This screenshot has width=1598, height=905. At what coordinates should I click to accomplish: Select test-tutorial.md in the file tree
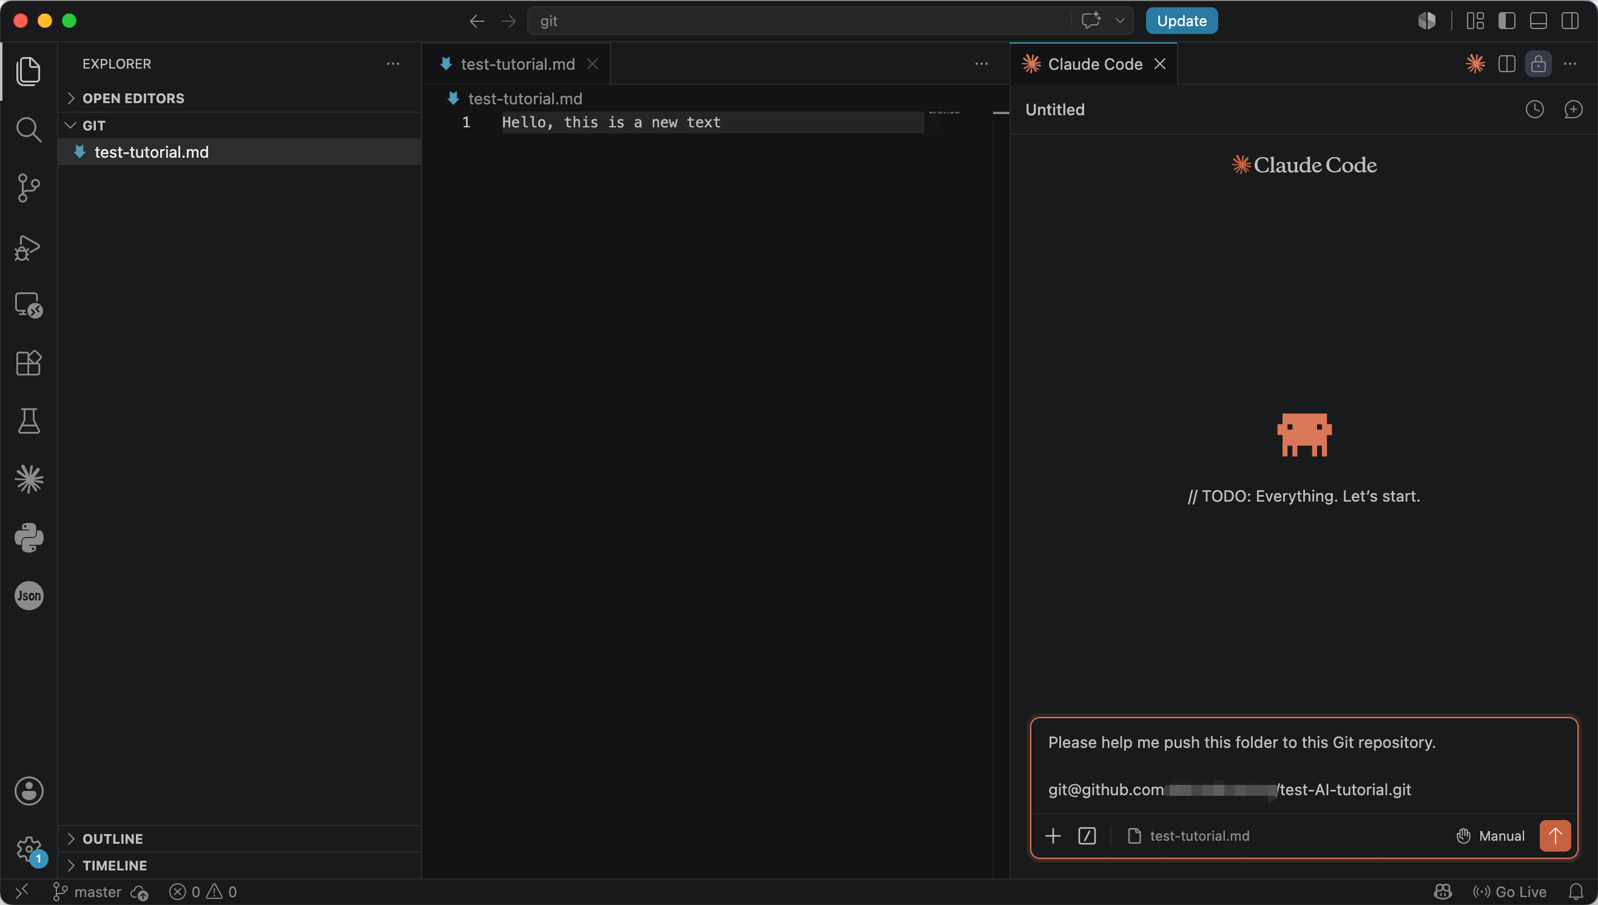point(240,152)
